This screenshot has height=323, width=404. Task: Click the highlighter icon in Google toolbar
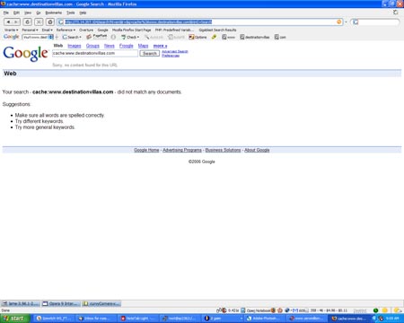pos(214,37)
